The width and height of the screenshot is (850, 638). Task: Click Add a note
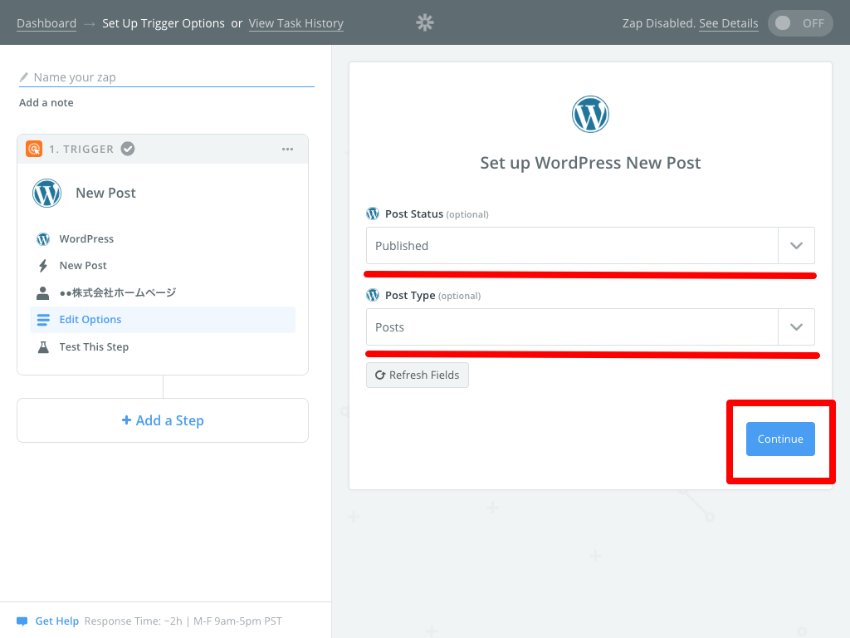coord(46,102)
